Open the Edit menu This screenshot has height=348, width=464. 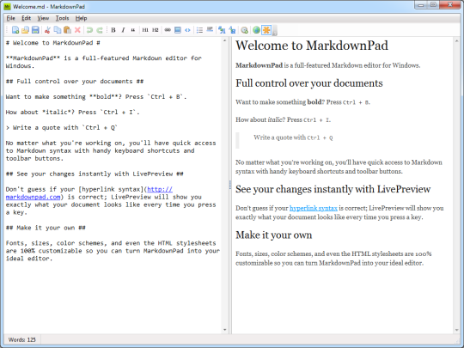coord(26,18)
